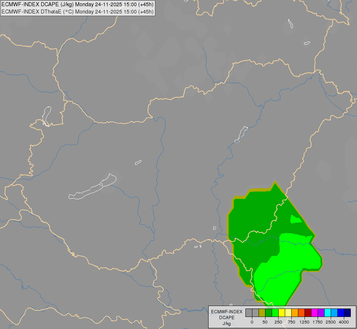
Task: Select the purple legend swatch
Action: [321, 313]
